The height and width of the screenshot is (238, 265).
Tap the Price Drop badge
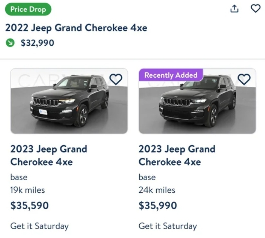(x=28, y=9)
